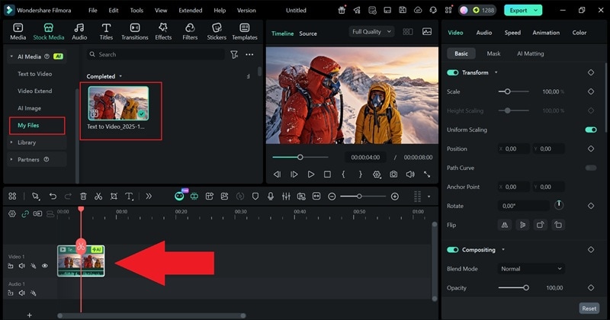Open the filter icon next to the search box
The width and height of the screenshot is (610, 320).
tap(234, 55)
